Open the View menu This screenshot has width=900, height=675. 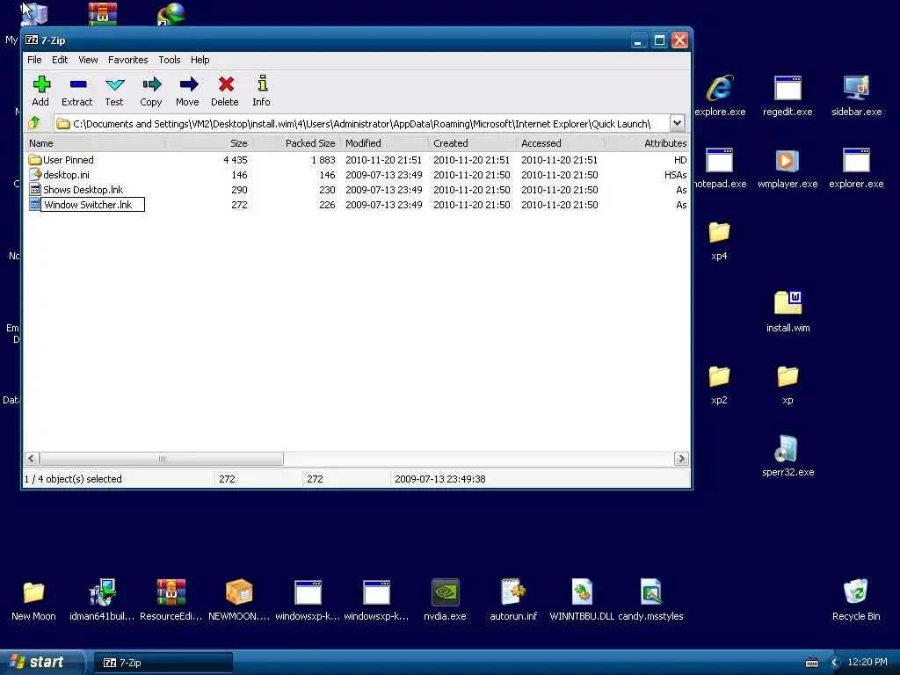pyautogui.click(x=88, y=60)
